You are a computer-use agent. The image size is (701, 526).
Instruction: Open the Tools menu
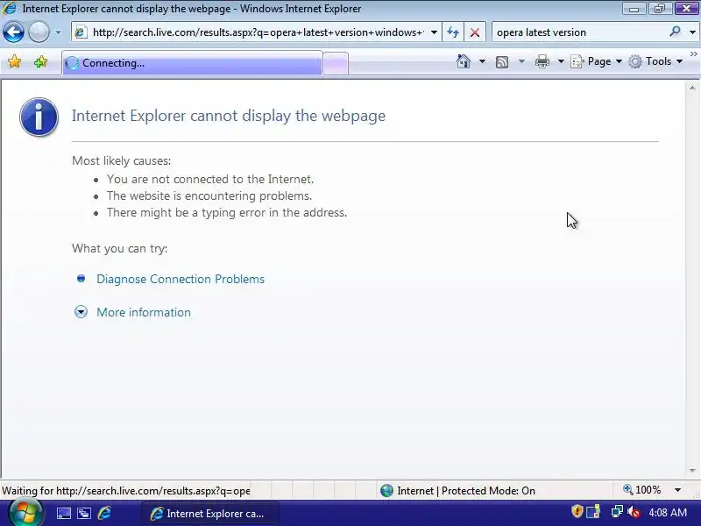click(x=655, y=61)
